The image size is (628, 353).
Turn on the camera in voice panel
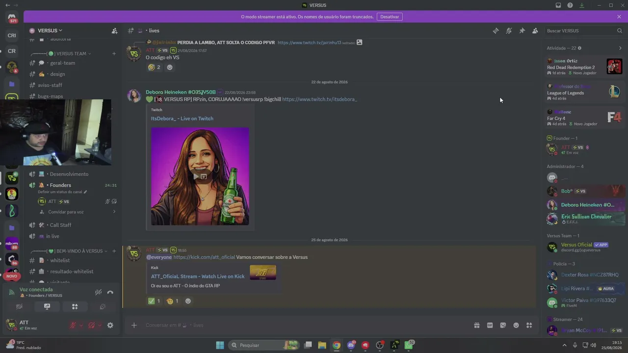coord(19,306)
